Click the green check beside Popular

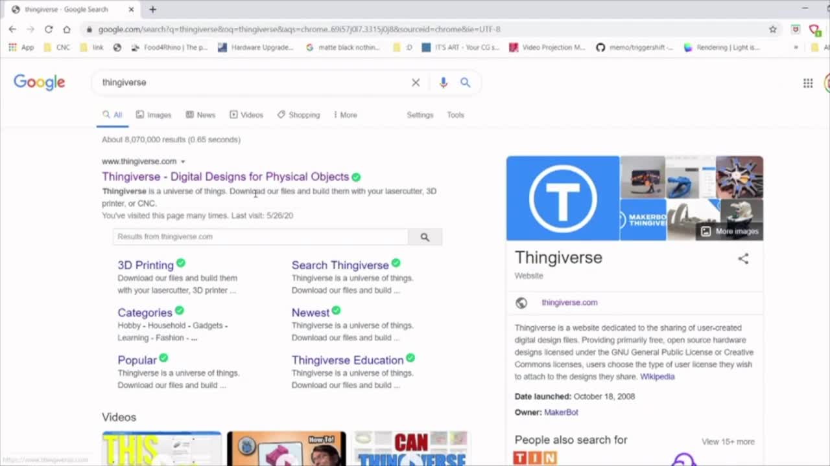pyautogui.click(x=163, y=358)
